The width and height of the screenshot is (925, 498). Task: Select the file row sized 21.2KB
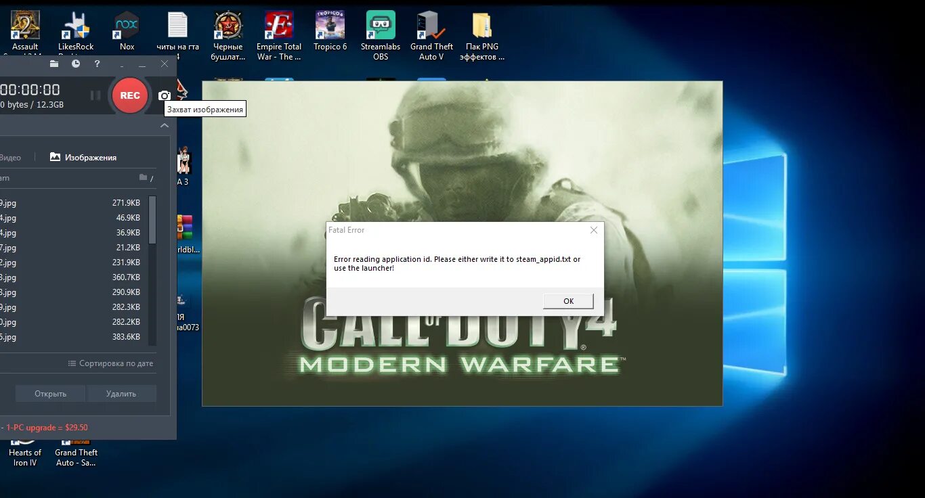[x=74, y=247]
